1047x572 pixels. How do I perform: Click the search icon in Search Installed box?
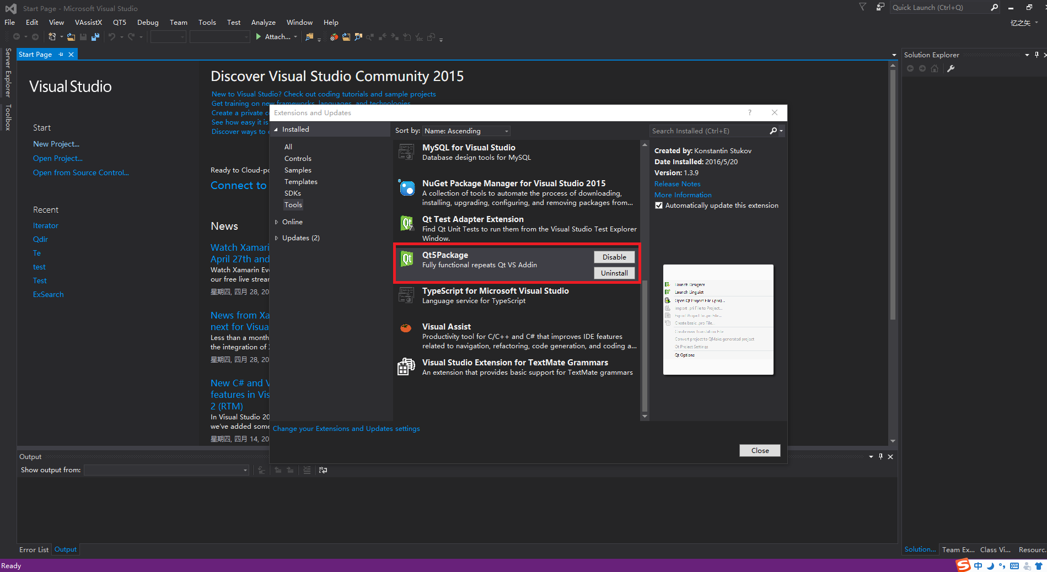pyautogui.click(x=773, y=131)
